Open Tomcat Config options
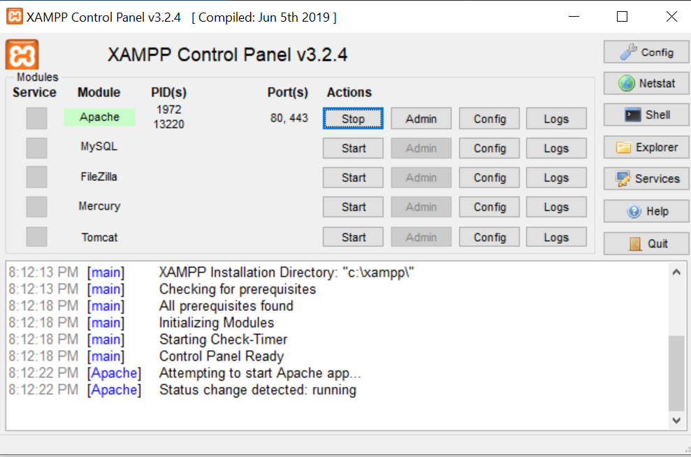691x457 pixels. point(489,237)
